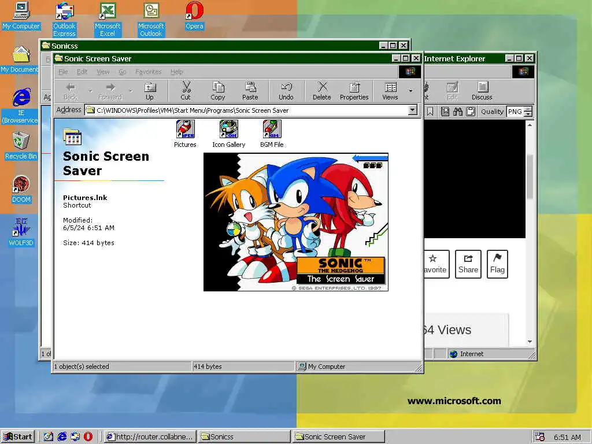Click the Start button

(x=18, y=436)
